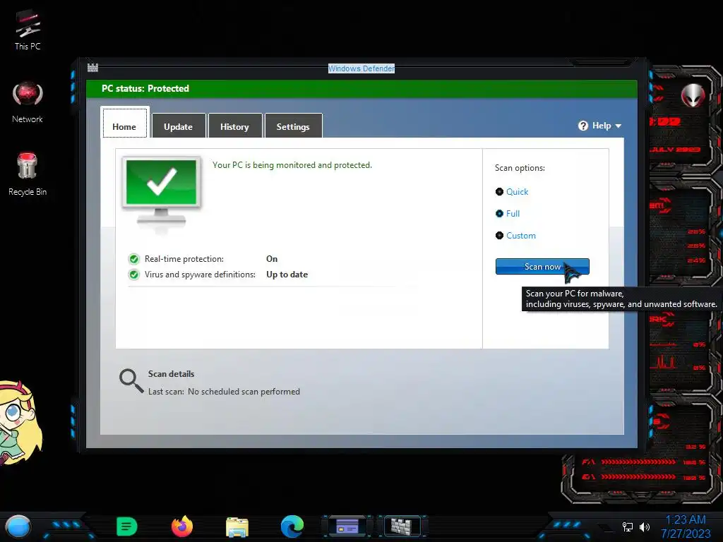This screenshot has width=723, height=542.
Task: Click the 'Scan options:' label
Action: (520, 168)
